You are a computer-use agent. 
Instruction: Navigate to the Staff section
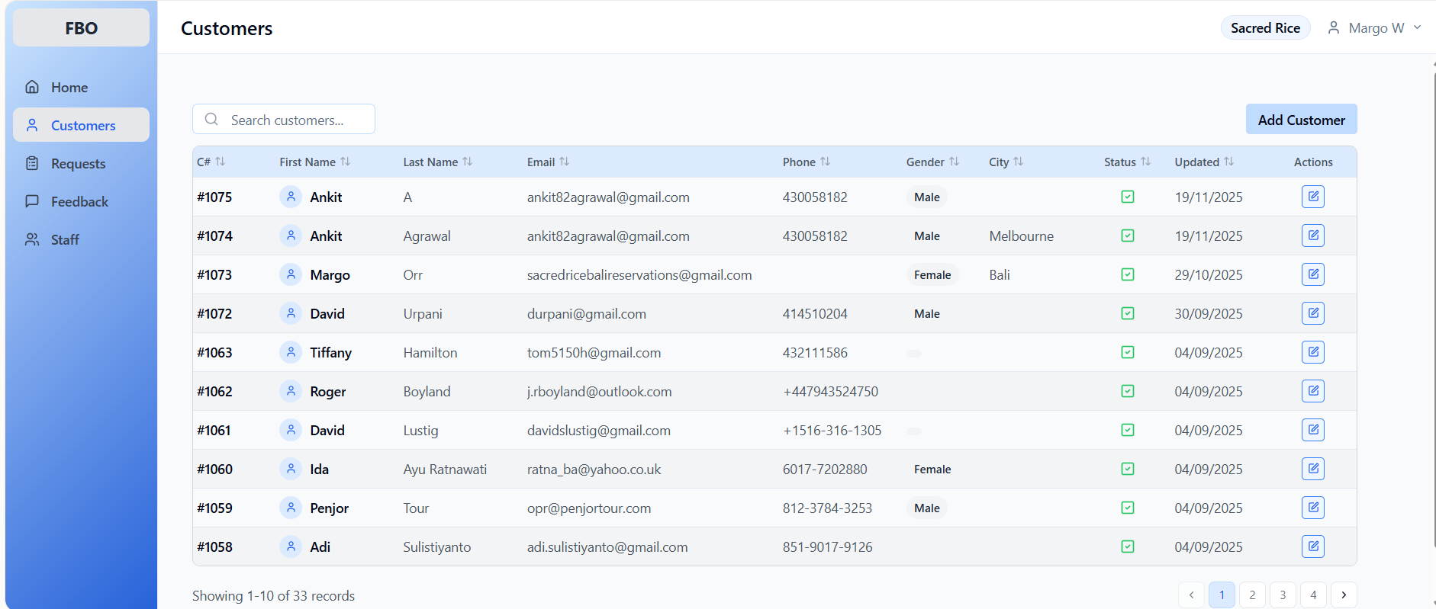[x=81, y=239]
